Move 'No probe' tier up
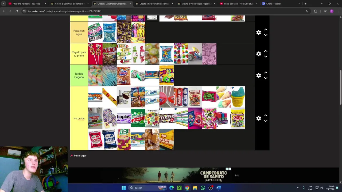The height and width of the screenshot is (192, 342). pyautogui.click(x=266, y=115)
